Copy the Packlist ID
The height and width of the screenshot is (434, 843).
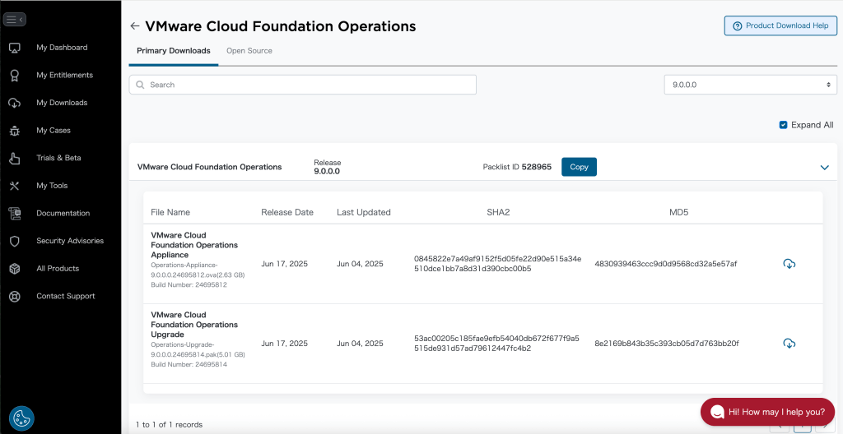579,167
